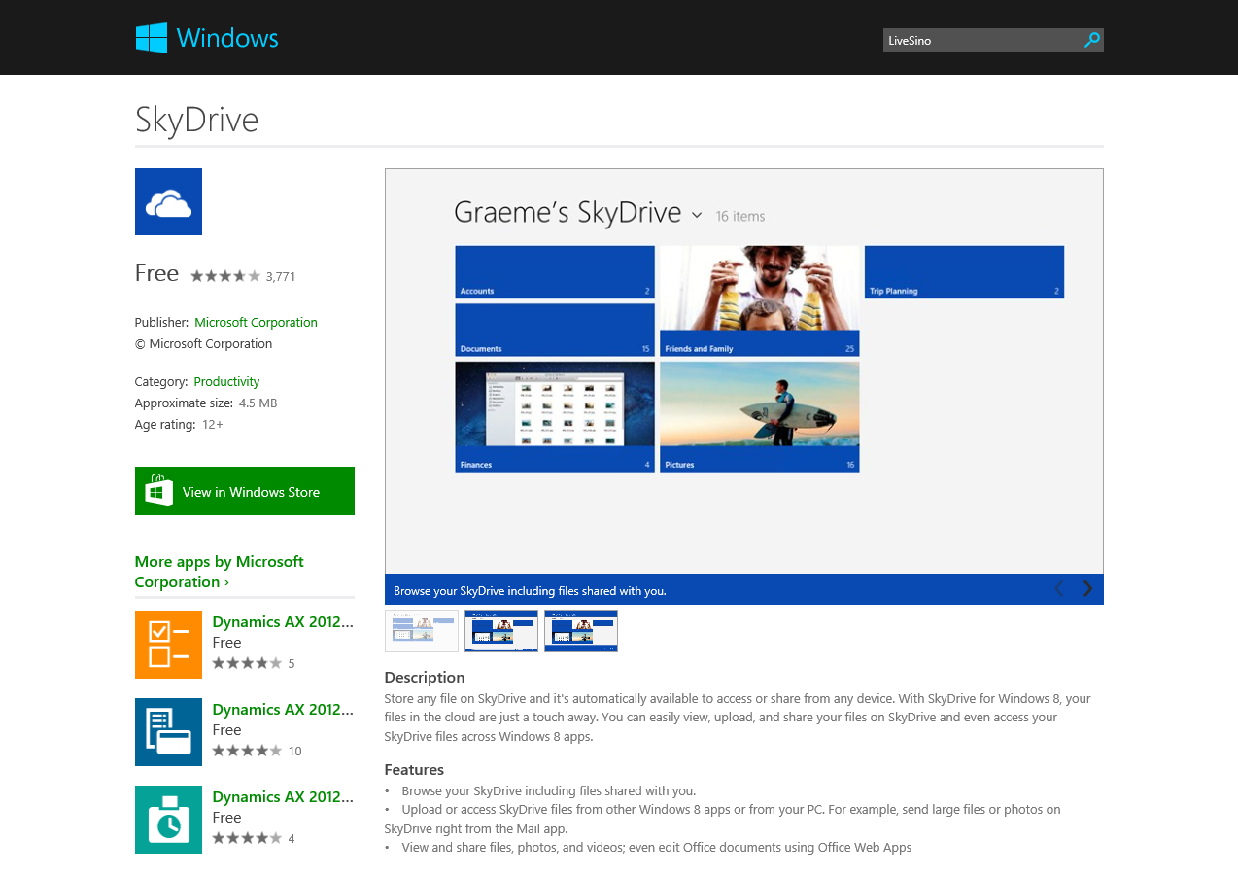This screenshot has width=1238, height=877.
Task: Click the Windows Store bag icon
Action: point(158,490)
